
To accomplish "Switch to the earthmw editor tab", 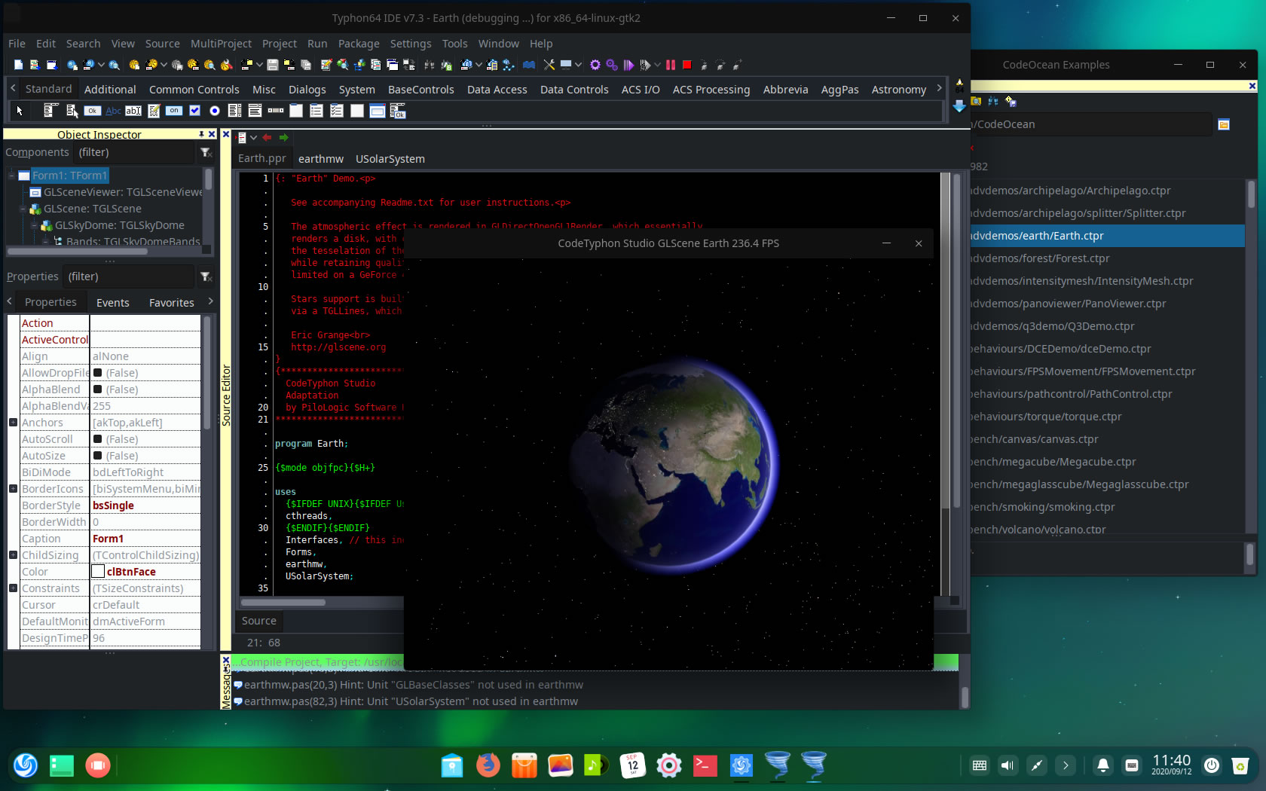I will click(x=321, y=159).
